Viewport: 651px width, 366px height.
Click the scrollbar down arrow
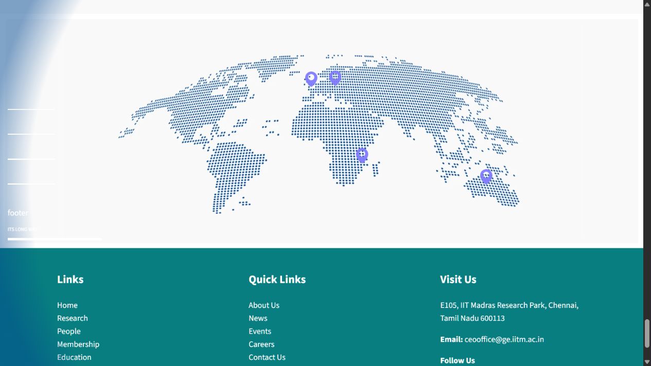point(647,362)
